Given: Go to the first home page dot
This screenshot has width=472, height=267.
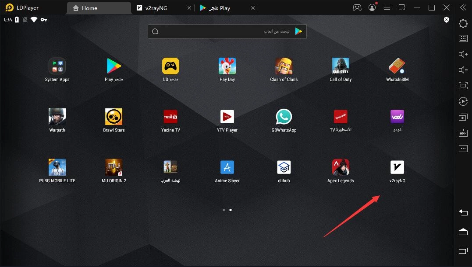Looking at the screenshot, I should (224, 210).
